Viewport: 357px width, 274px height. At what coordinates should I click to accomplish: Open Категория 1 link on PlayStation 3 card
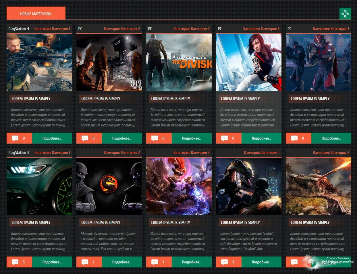(x=61, y=152)
